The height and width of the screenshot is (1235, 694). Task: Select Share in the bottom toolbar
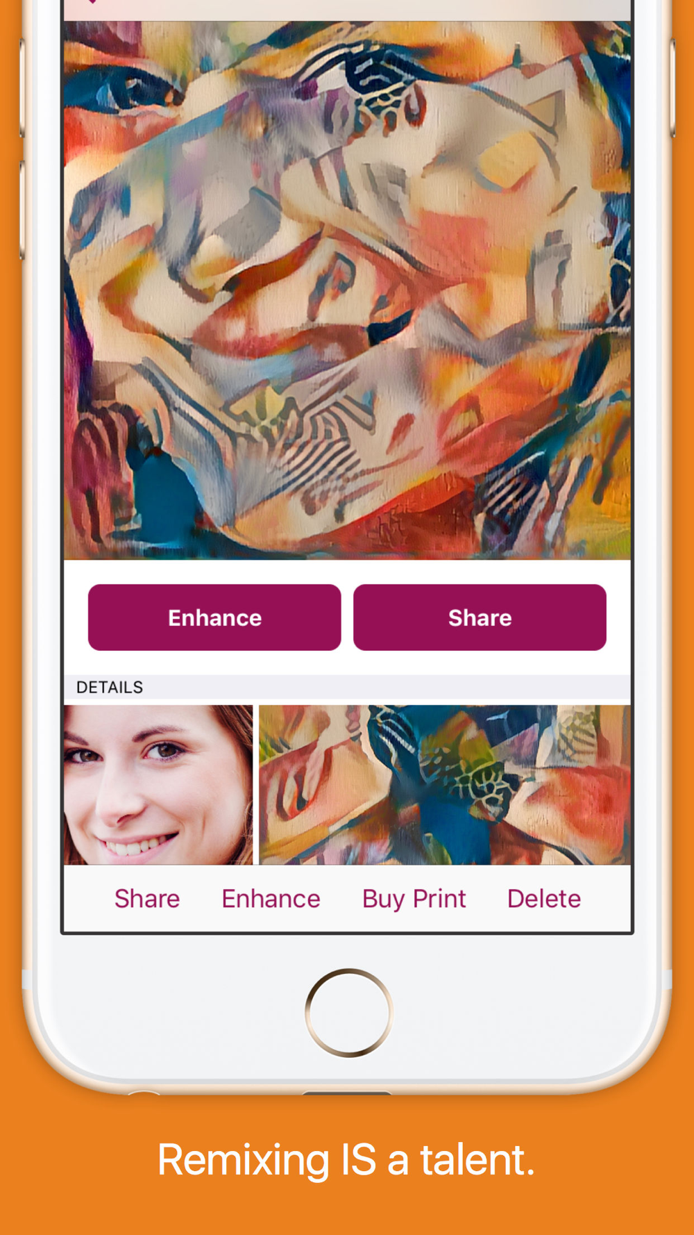click(x=147, y=899)
